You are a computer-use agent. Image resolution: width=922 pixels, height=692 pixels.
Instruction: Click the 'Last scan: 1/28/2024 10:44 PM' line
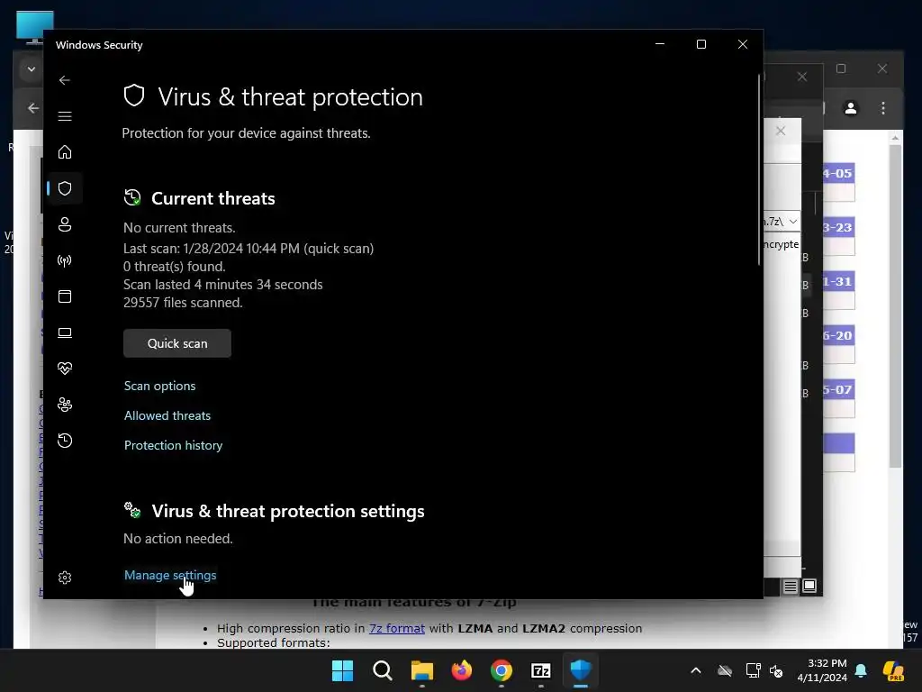[x=249, y=249]
